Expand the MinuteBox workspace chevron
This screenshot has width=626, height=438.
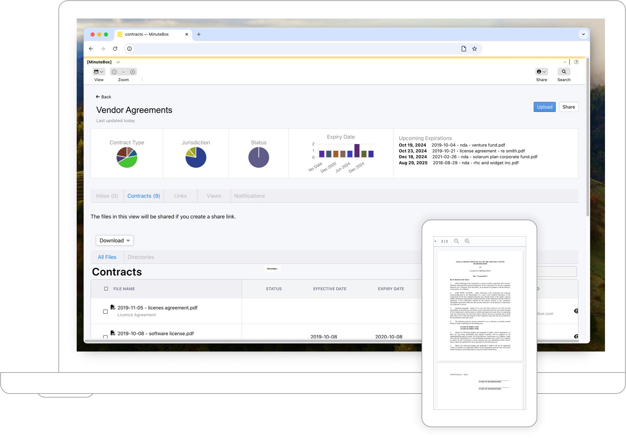[x=118, y=62]
